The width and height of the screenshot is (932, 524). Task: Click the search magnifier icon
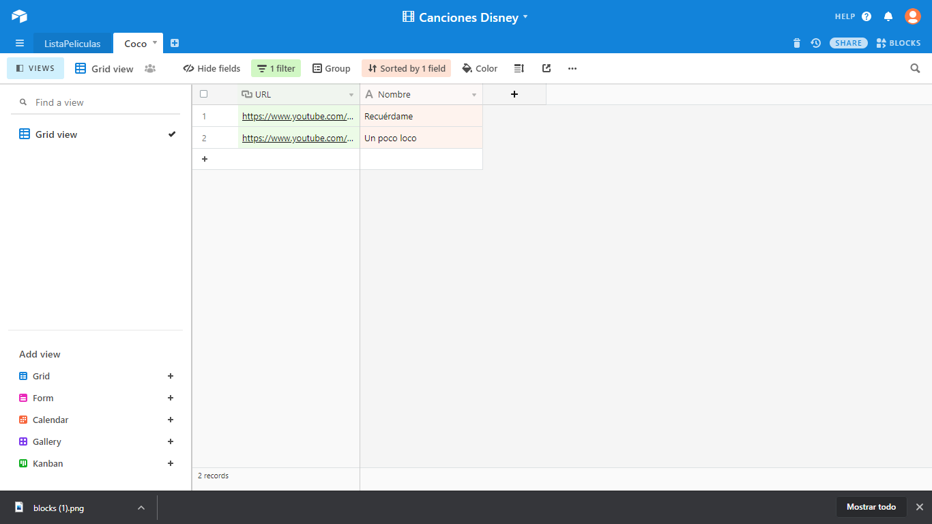tap(915, 68)
